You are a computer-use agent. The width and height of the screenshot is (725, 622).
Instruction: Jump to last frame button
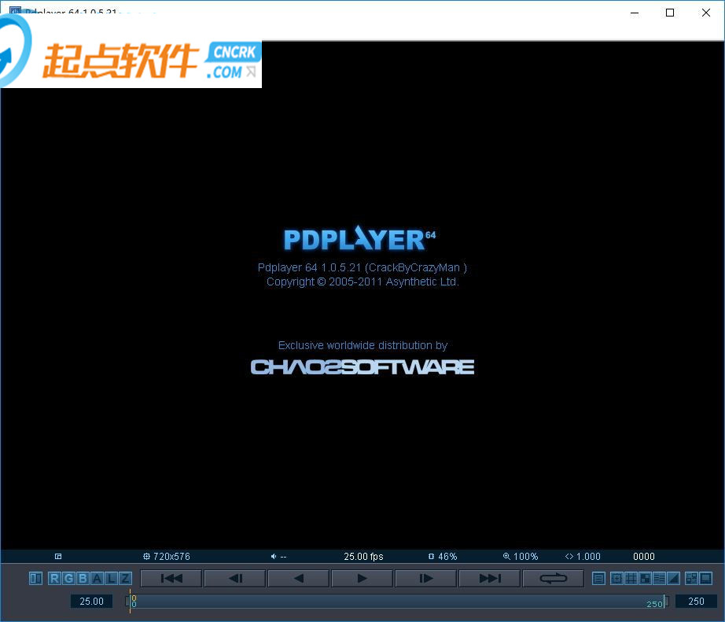490,579
